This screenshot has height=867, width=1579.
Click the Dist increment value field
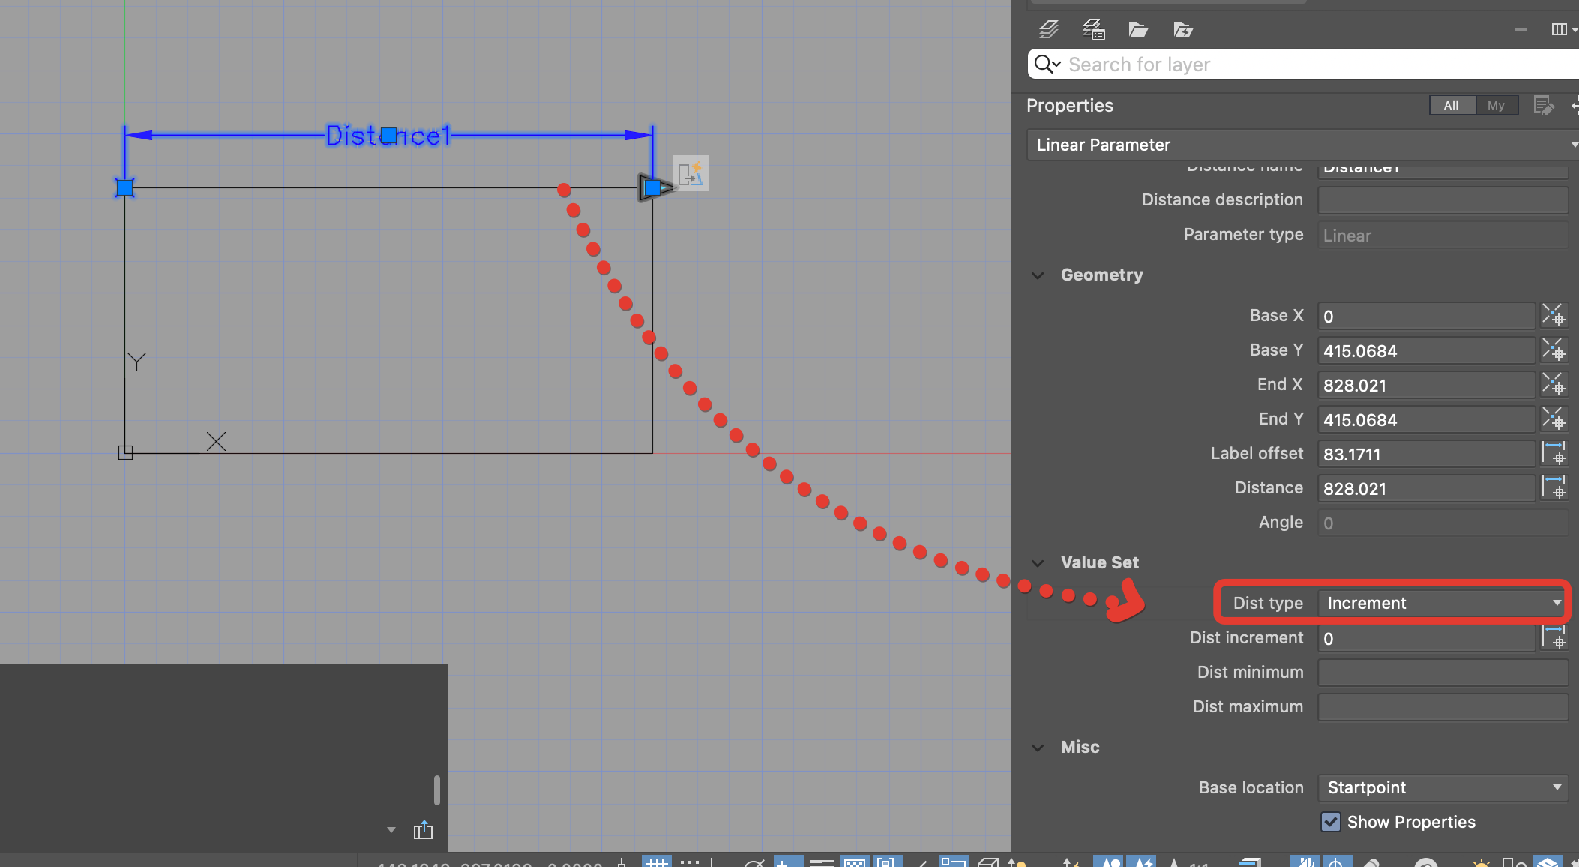(1425, 638)
